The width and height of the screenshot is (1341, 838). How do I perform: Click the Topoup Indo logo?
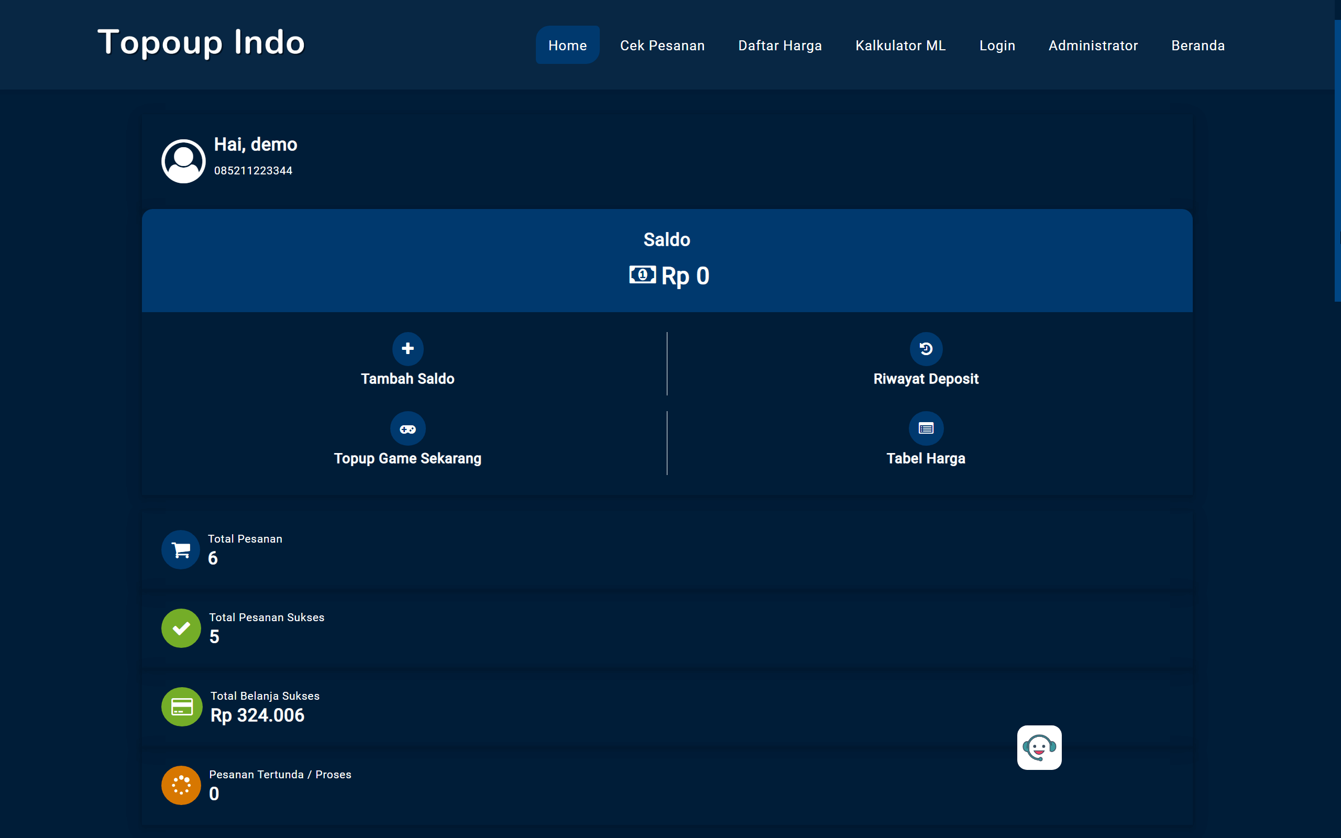pos(201,42)
